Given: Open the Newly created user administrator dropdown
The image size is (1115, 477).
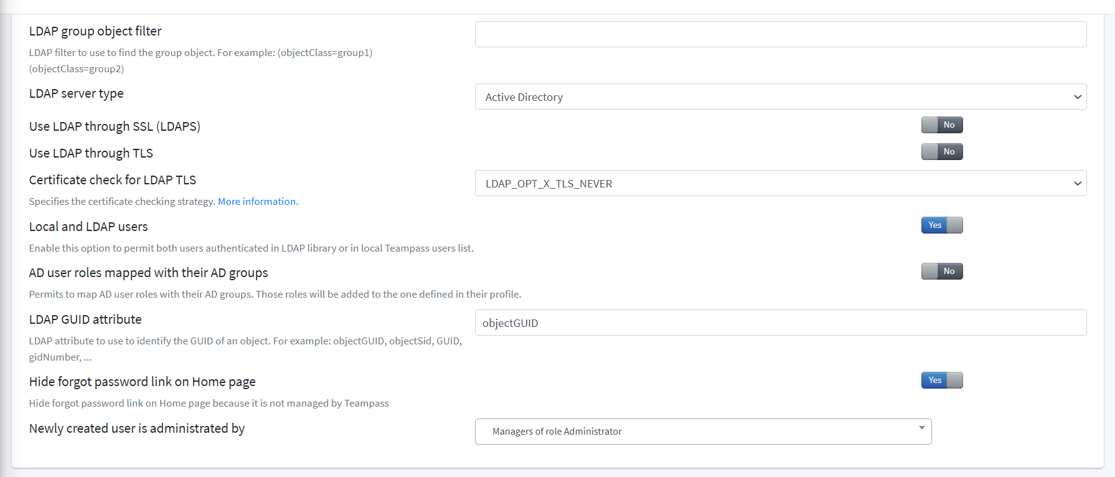Looking at the screenshot, I should pos(703,431).
